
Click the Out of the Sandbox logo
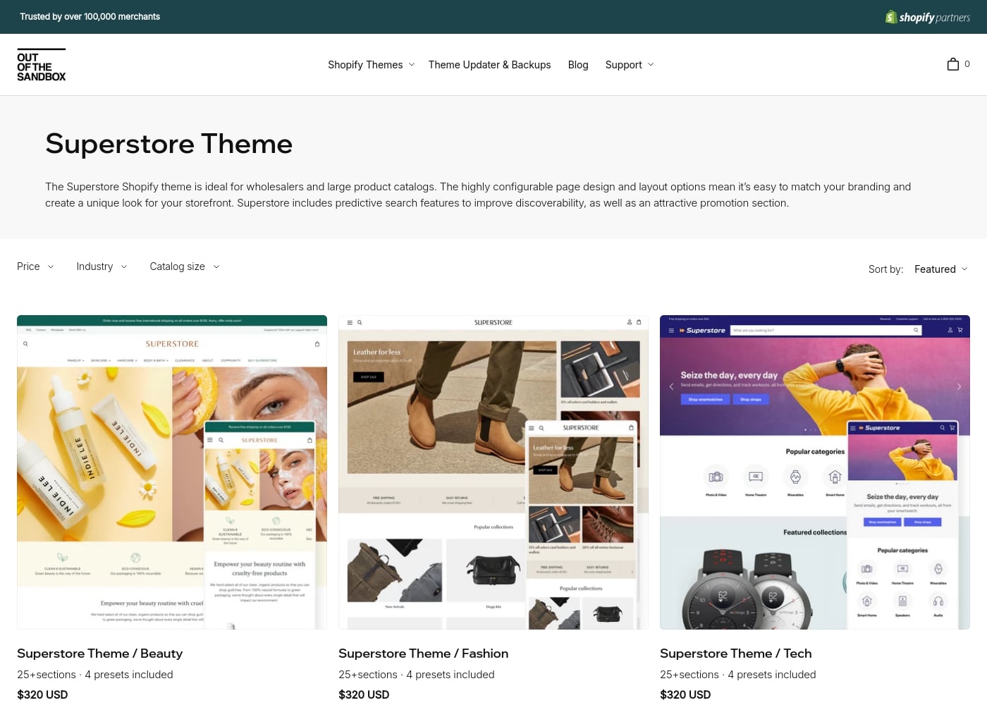pyautogui.click(x=41, y=64)
